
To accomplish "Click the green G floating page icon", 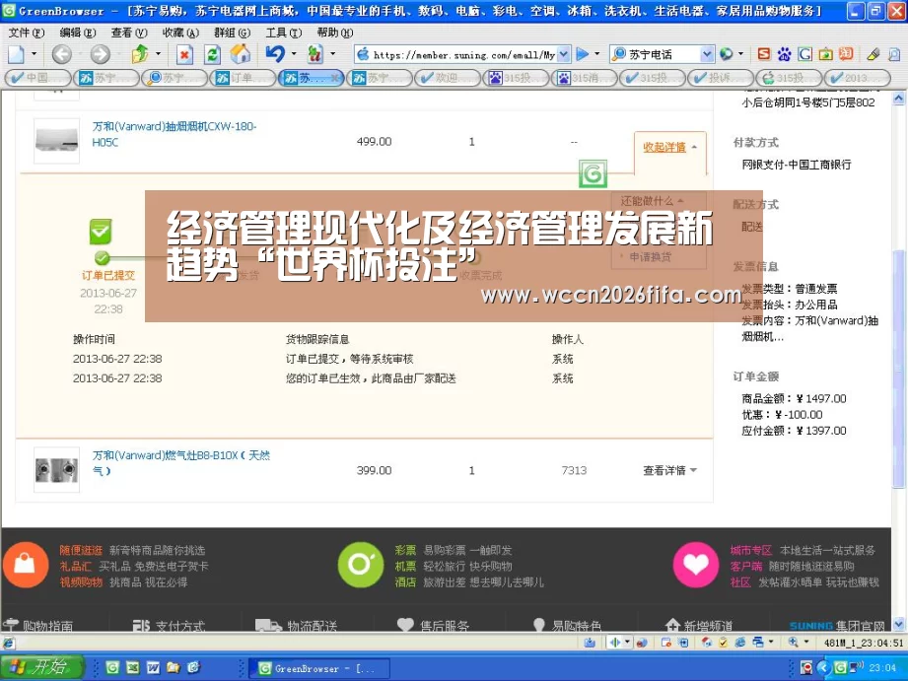I will pyautogui.click(x=593, y=173).
